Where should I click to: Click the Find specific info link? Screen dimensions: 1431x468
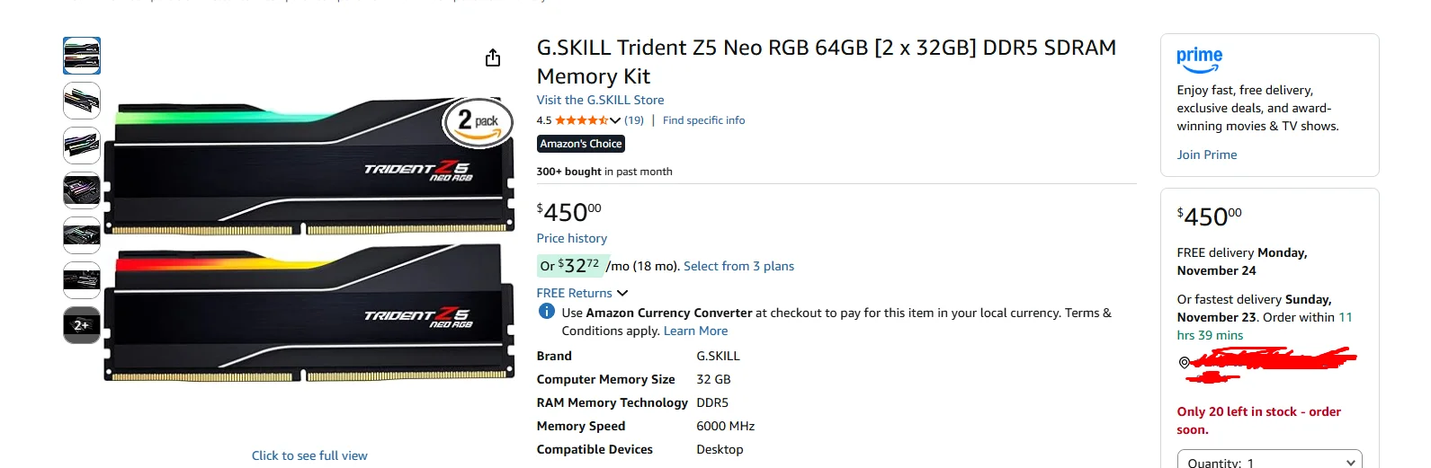click(x=703, y=120)
